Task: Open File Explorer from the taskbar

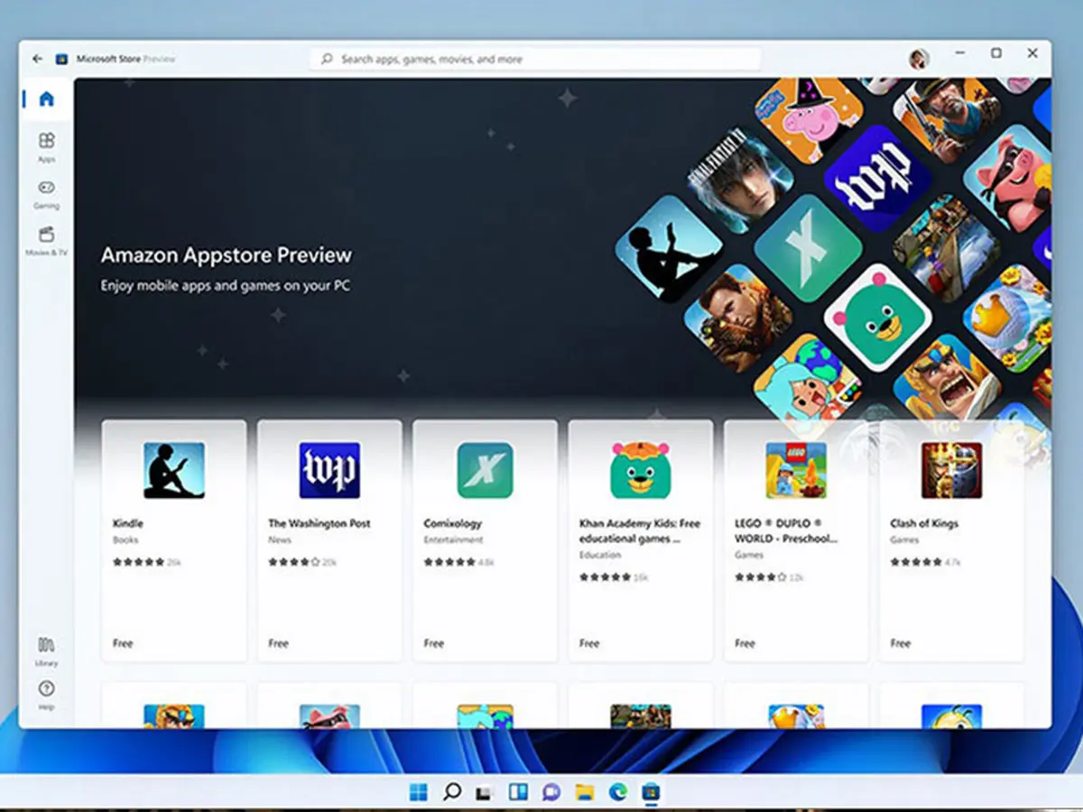Action: pyautogui.click(x=584, y=792)
